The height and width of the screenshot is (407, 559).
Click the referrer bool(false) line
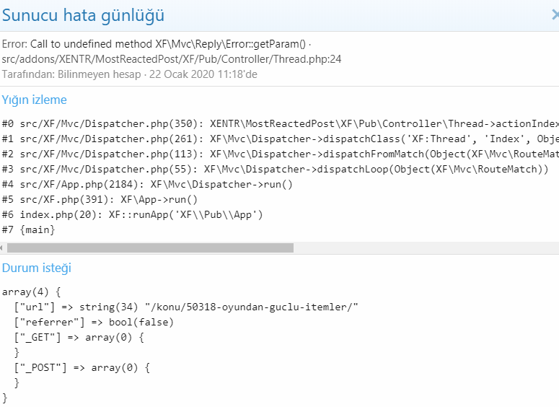click(x=94, y=323)
